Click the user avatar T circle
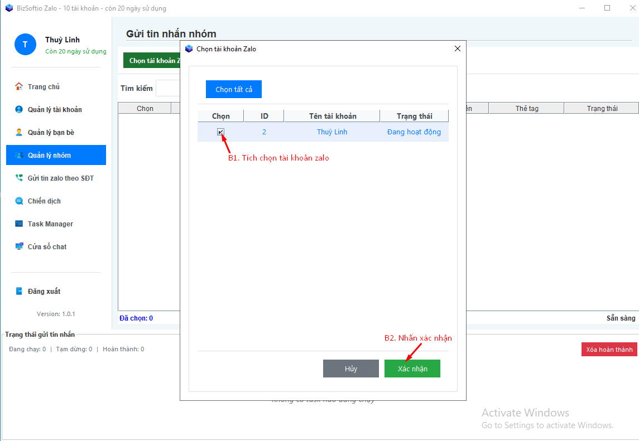The width and height of the screenshot is (639, 441). coord(25,45)
